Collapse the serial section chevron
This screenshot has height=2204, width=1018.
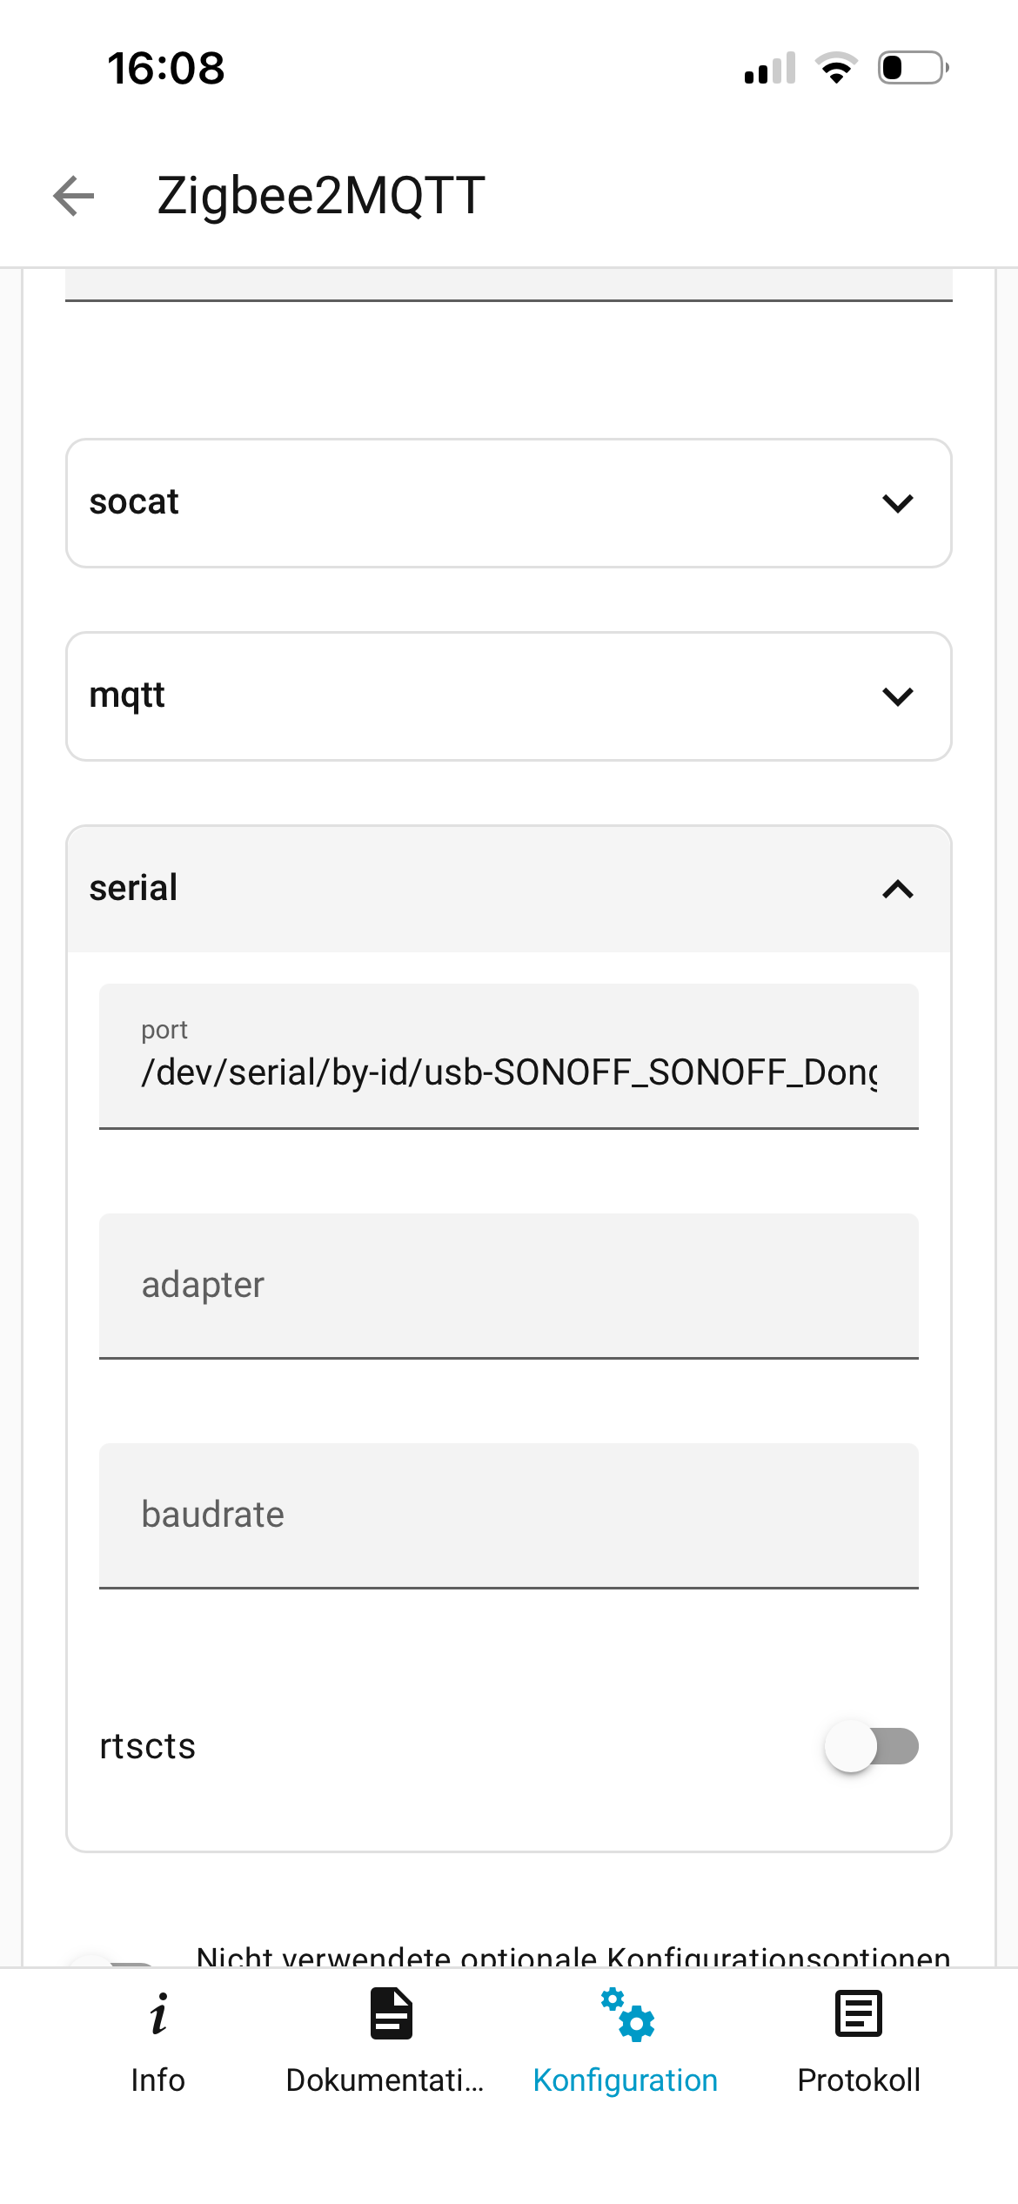[898, 890]
